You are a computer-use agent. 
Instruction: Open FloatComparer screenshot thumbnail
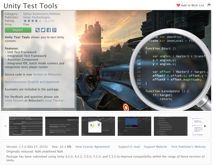(62, 126)
